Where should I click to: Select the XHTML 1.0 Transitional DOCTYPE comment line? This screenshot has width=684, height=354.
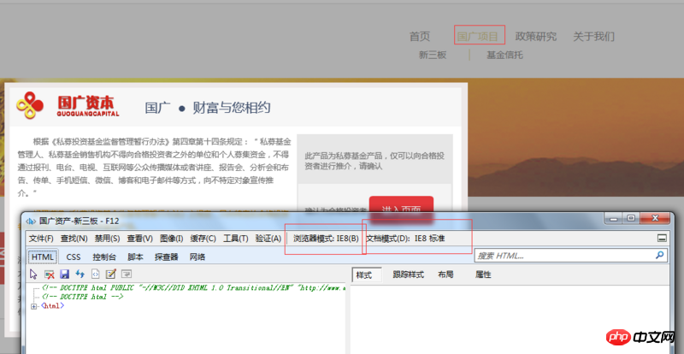194,288
